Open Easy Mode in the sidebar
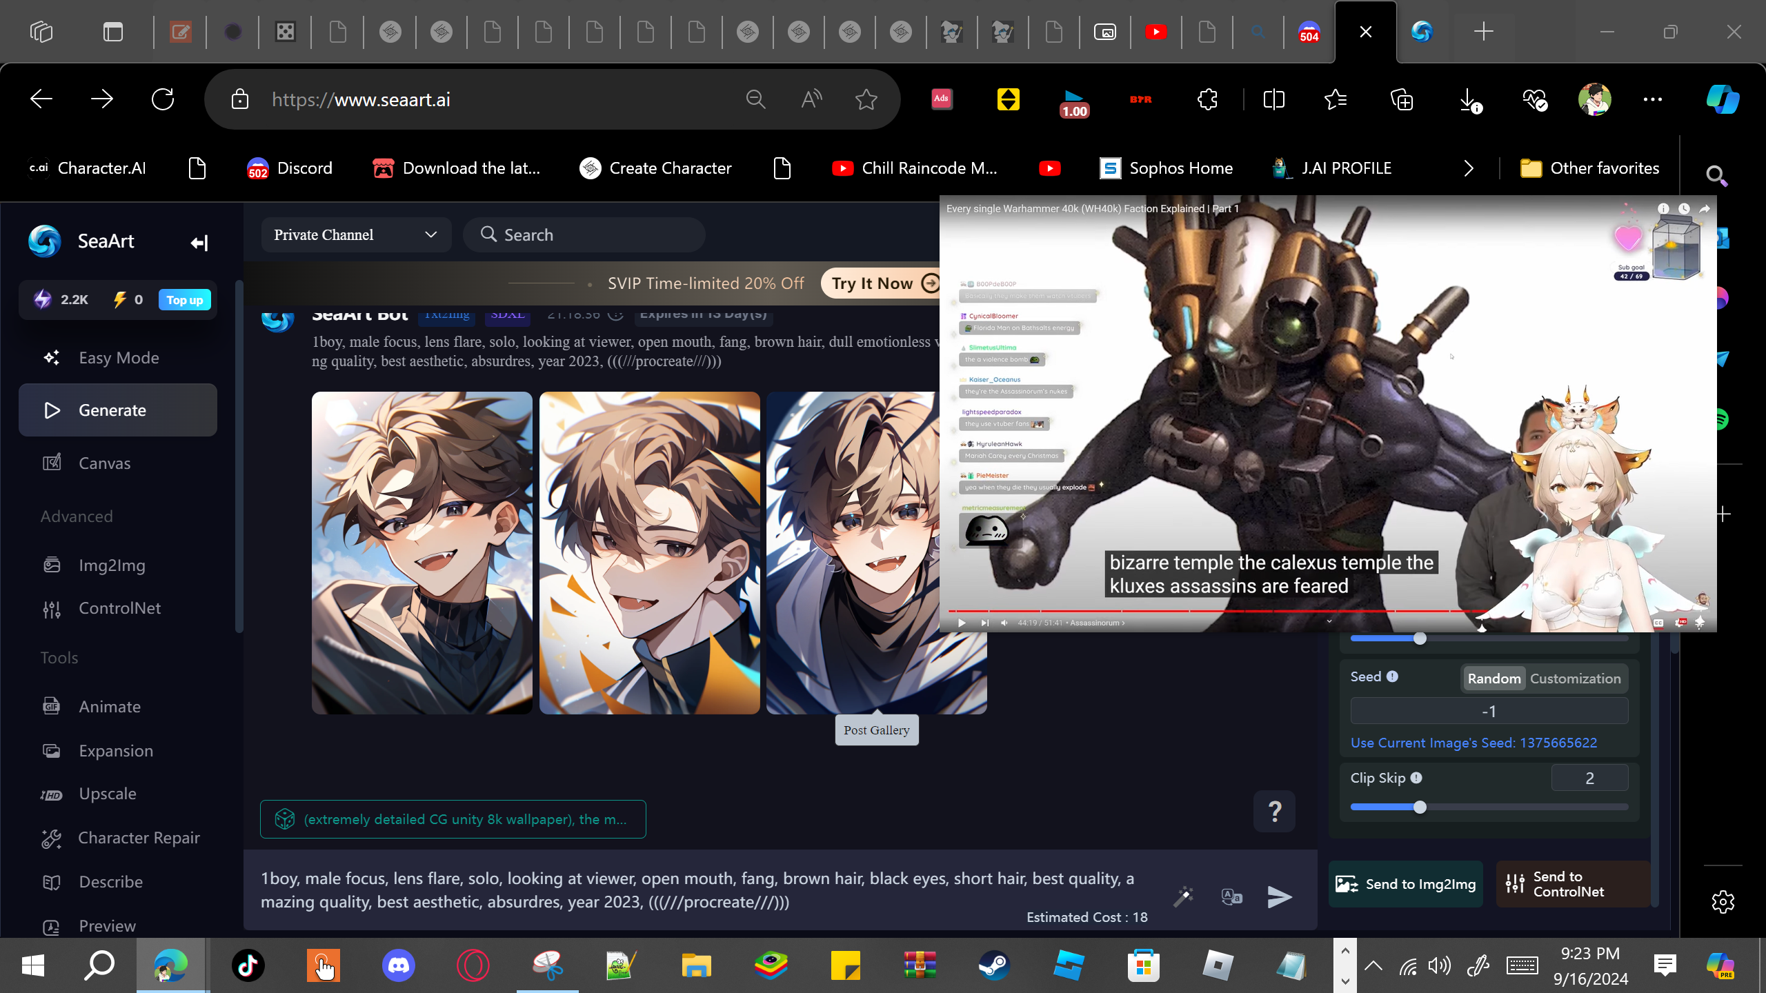 (118, 357)
